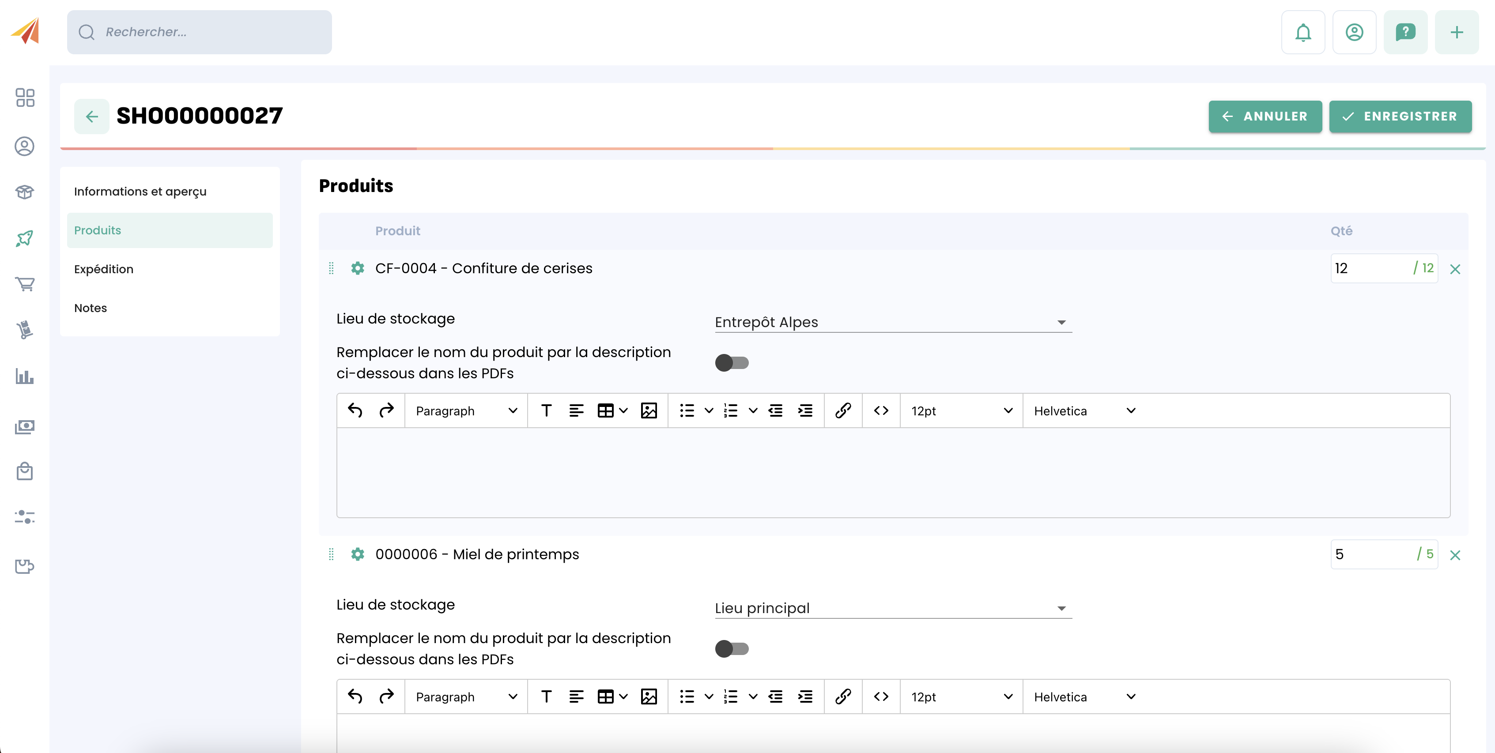
Task: Click the notifications bell icon
Action: [x=1303, y=32]
